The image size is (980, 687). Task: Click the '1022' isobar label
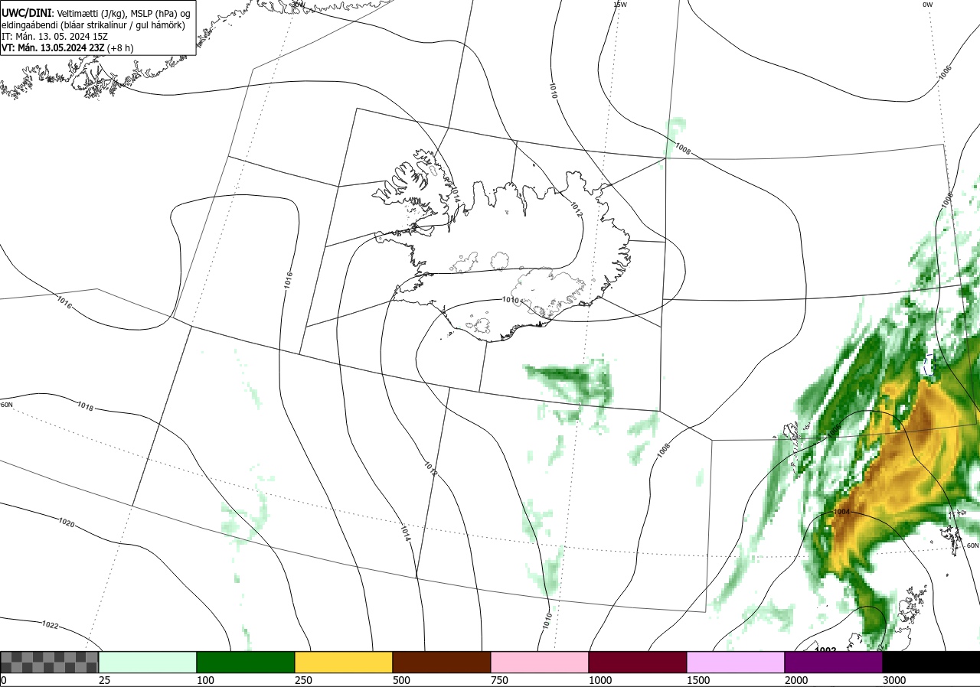coord(50,625)
